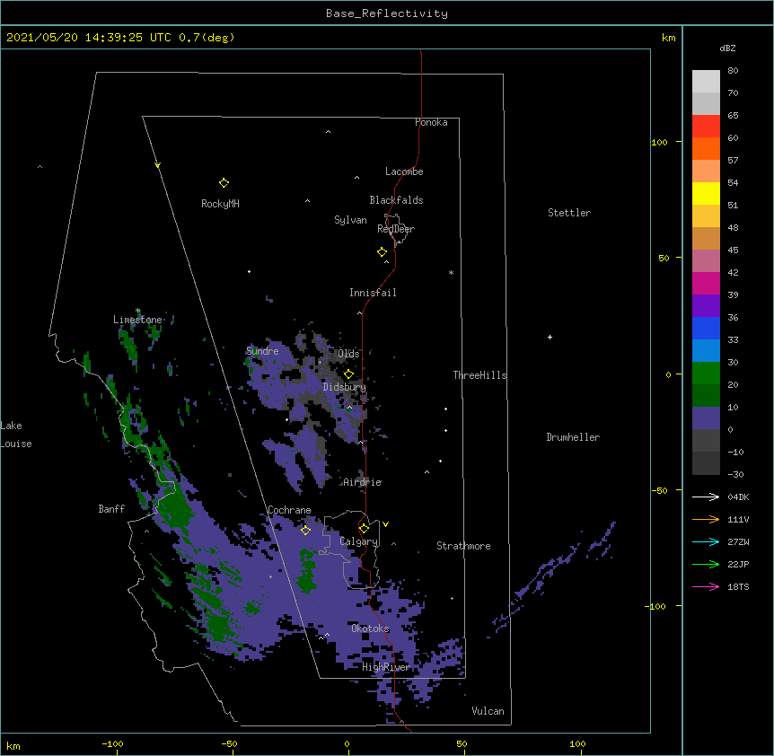Click the Vulcan label
Image resolution: width=774 pixels, height=756 pixels.
pos(488,711)
